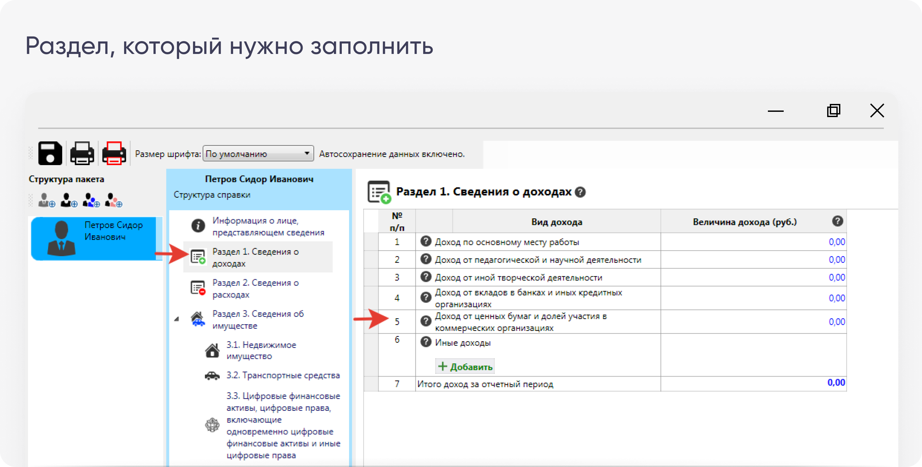Viewport: 922px width, 467px height.
Task: Open 3.1. Недвижимое имущество item
Action: click(x=261, y=351)
